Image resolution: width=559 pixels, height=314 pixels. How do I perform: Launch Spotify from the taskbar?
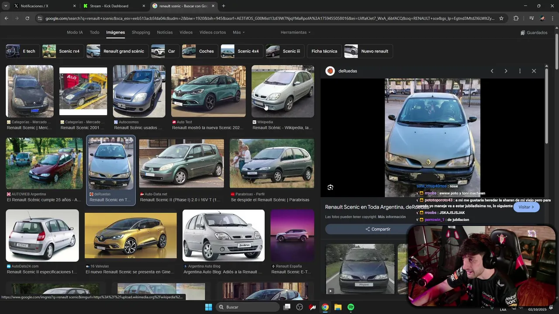351,307
